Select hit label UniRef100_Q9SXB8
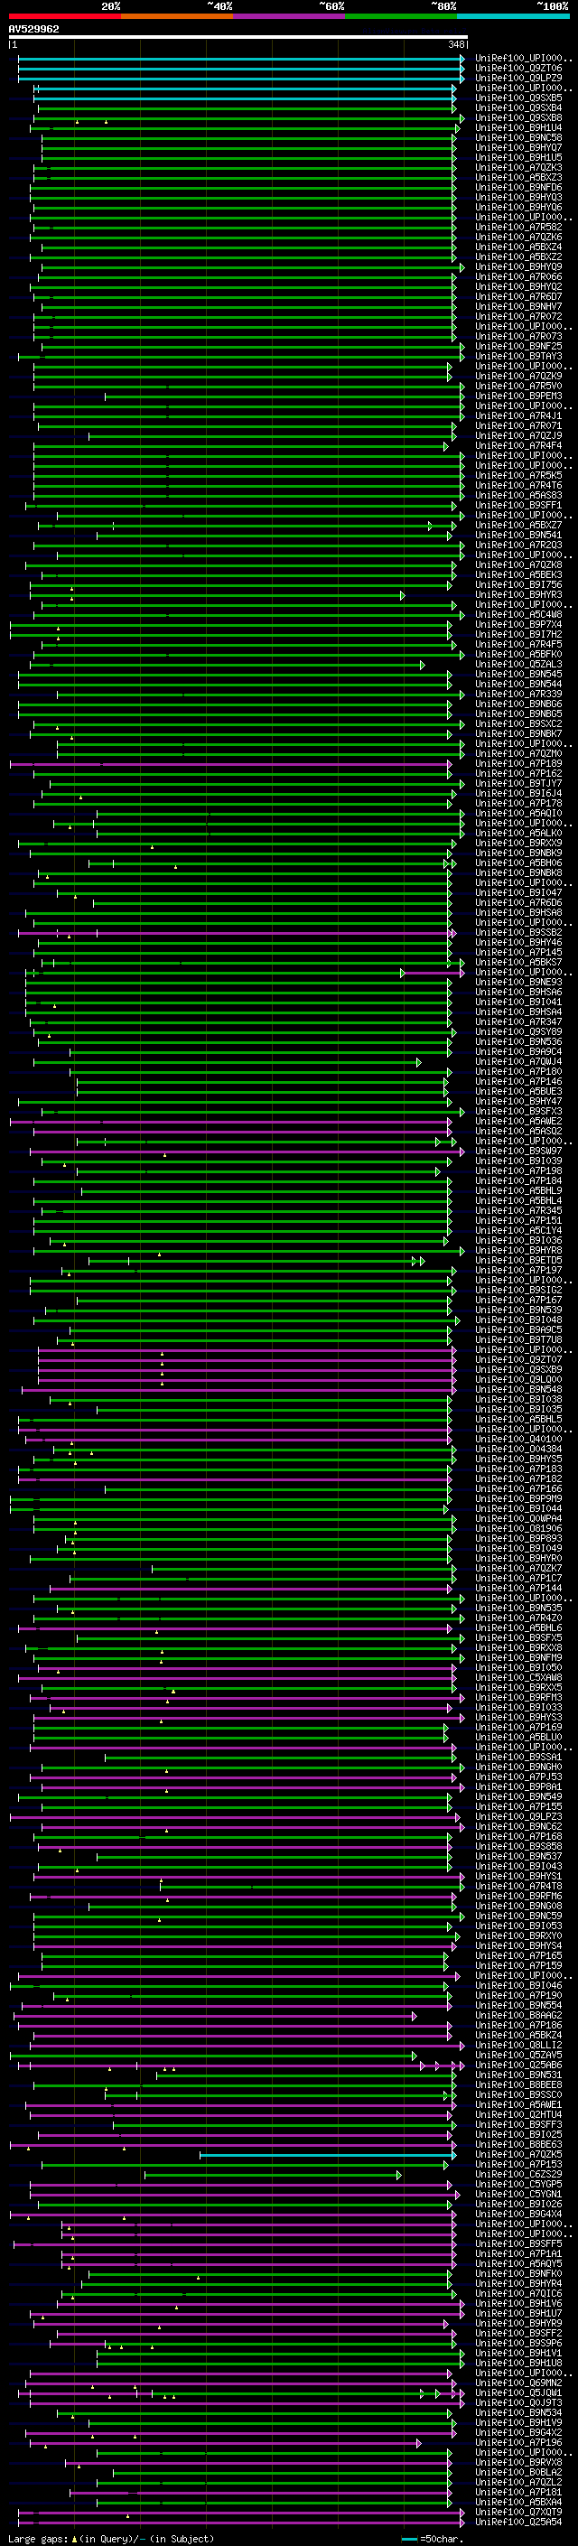This screenshot has width=578, height=2546. tap(518, 118)
